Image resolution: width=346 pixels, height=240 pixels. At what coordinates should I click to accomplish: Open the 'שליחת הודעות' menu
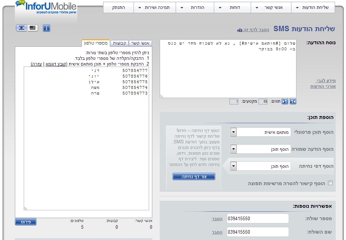tap(313, 7)
